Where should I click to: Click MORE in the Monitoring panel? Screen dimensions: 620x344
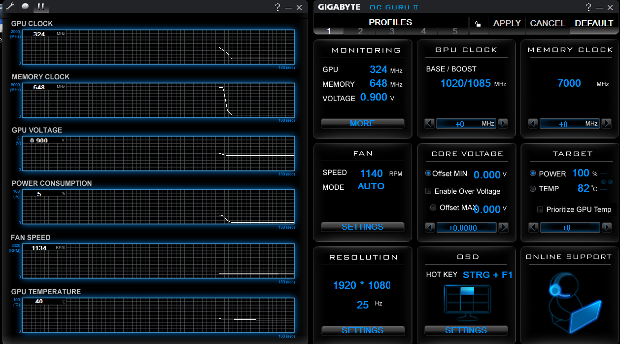tap(362, 123)
